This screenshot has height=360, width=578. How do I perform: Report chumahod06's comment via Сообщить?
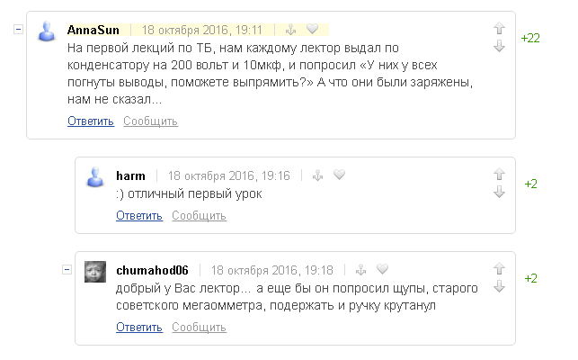199,327
